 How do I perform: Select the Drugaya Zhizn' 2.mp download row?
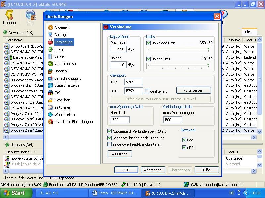point(23,130)
